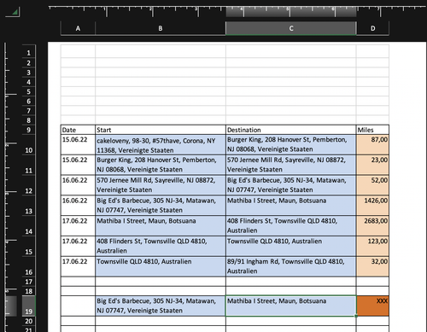Viewport: 427px width, 332px height.
Task: Select row 20 header
Action: (x=28, y=321)
